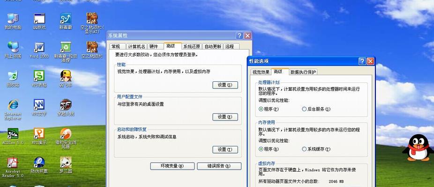This screenshot has height=187, width=434.
Task: Click the help button in 性能选项 title bar
Action: click(362, 61)
